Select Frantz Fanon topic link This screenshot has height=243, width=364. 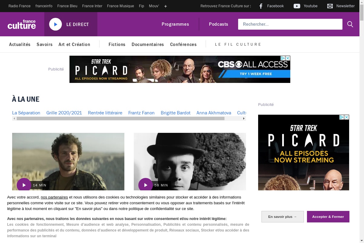tap(141, 113)
